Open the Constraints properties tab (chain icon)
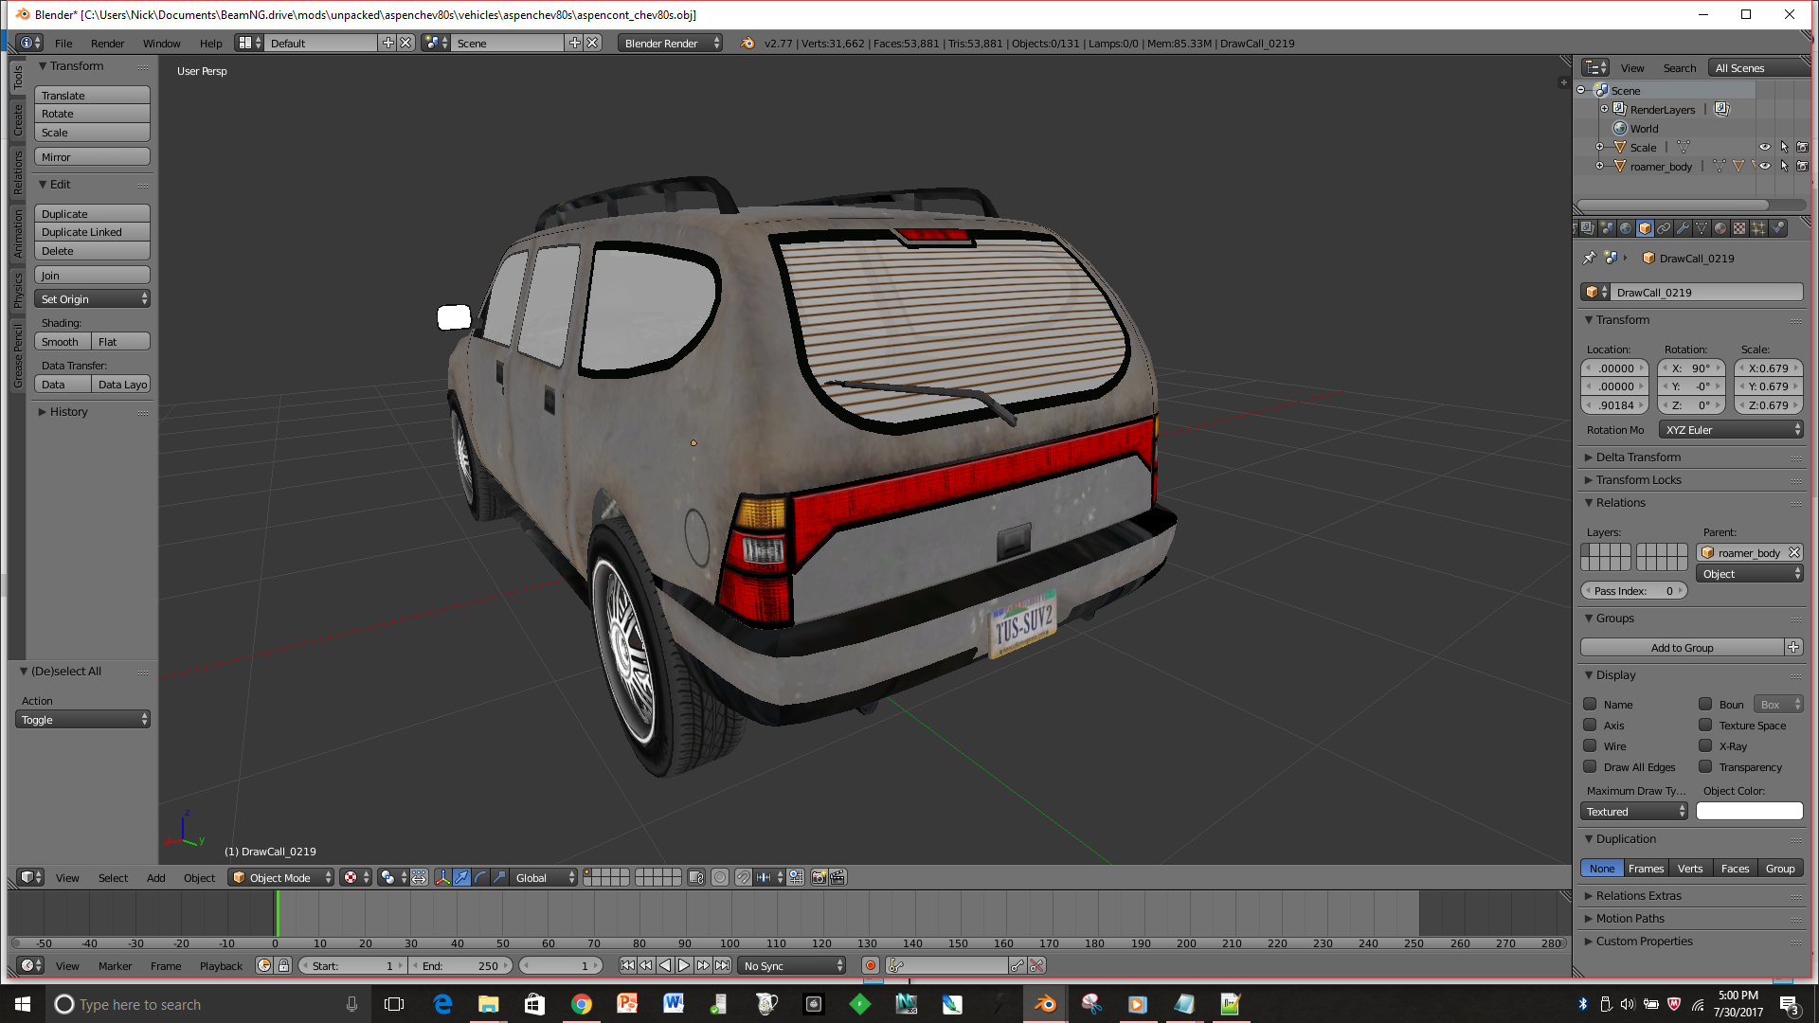 pyautogui.click(x=1664, y=228)
